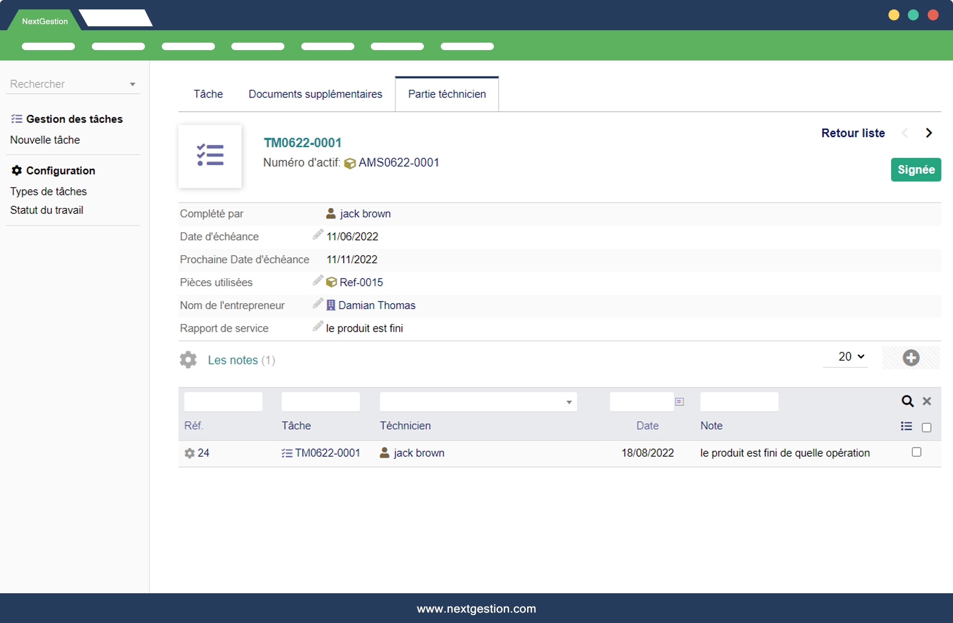
Task: Open the calendar picker for Date filter
Action: [680, 401]
